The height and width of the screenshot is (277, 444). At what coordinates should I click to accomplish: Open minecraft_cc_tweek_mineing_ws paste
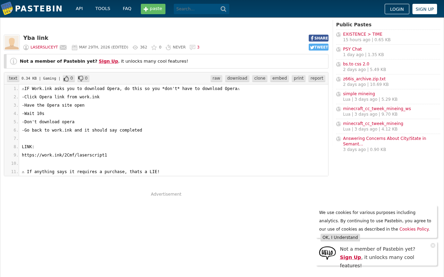click(x=377, y=109)
